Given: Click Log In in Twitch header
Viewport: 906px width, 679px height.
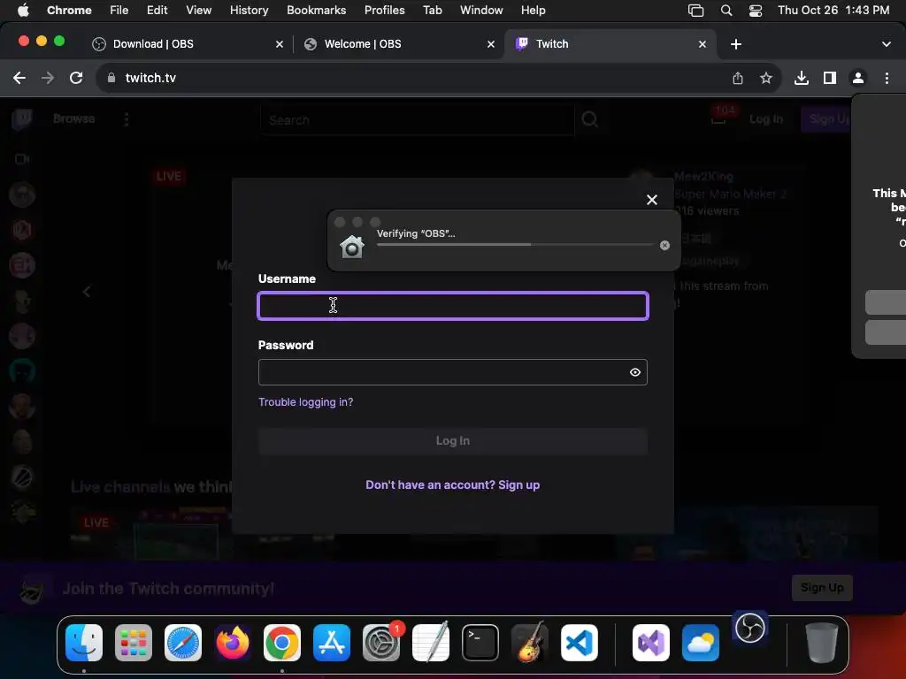Looking at the screenshot, I should coord(766,119).
